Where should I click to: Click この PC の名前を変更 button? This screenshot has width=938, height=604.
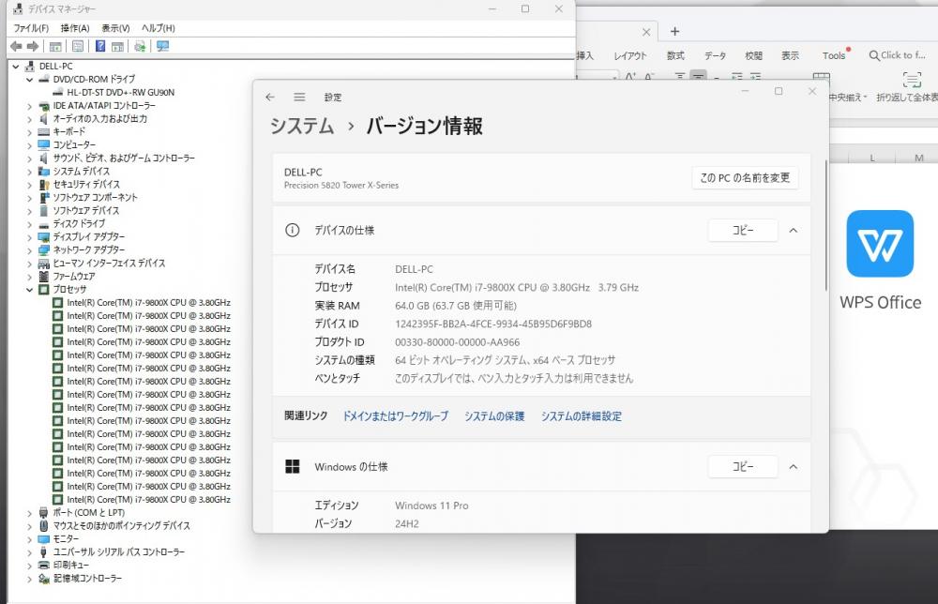pos(745,177)
